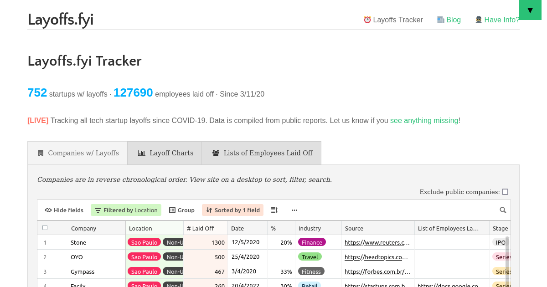
Task: Open the Have Info? nav link
Action: [x=497, y=20]
